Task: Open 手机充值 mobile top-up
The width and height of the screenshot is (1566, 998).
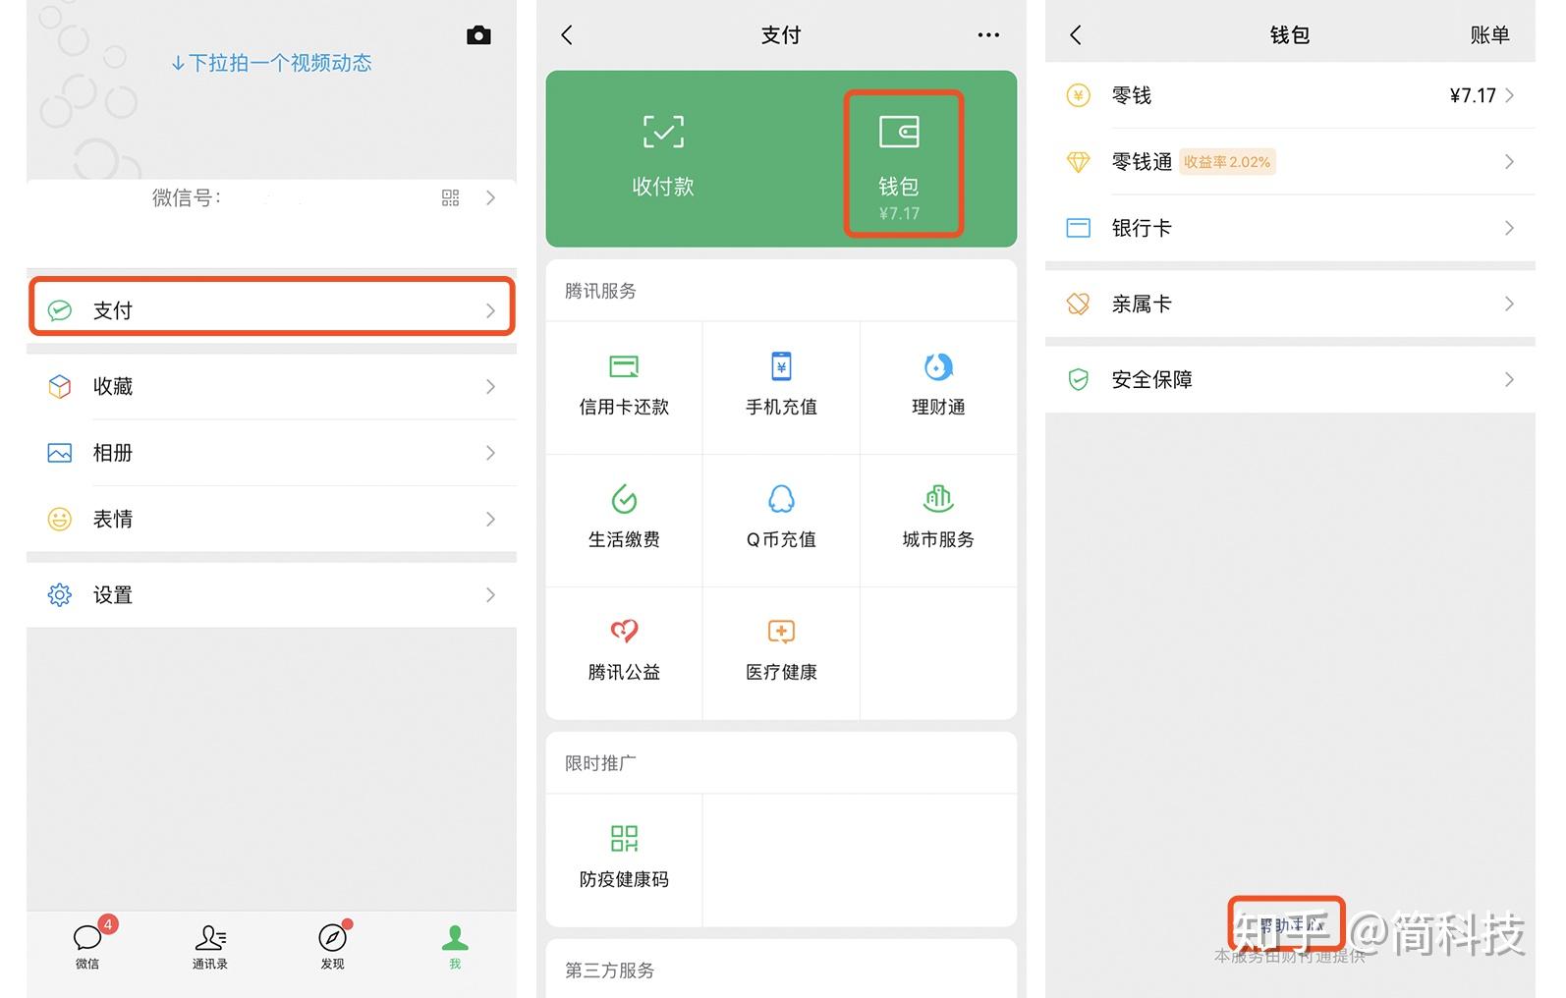Action: click(781, 386)
